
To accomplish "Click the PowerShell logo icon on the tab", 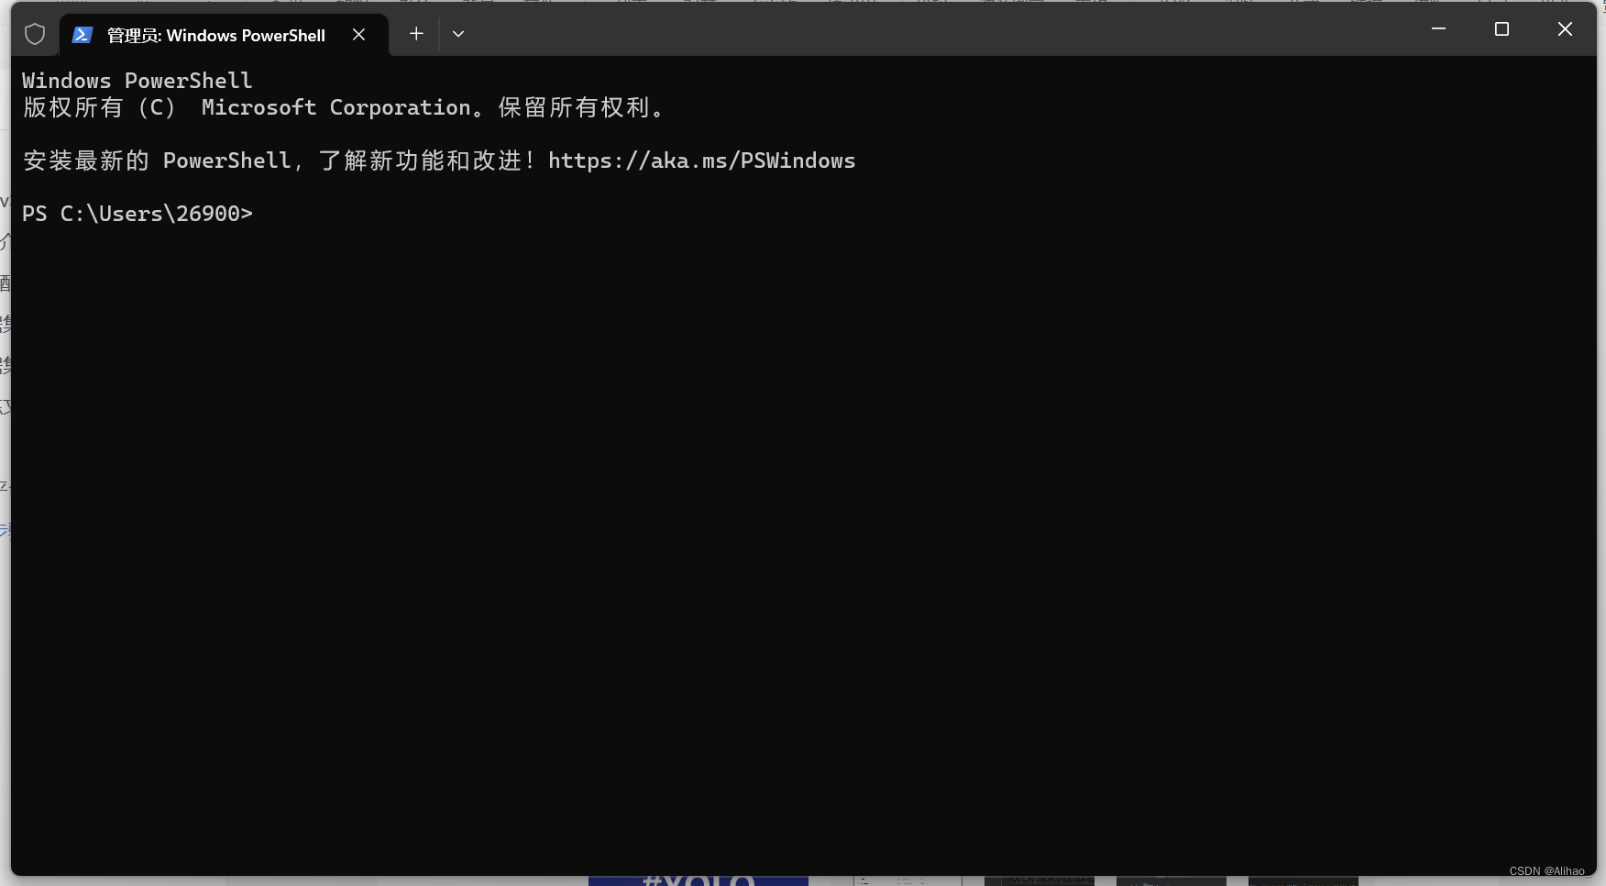I will [x=82, y=34].
